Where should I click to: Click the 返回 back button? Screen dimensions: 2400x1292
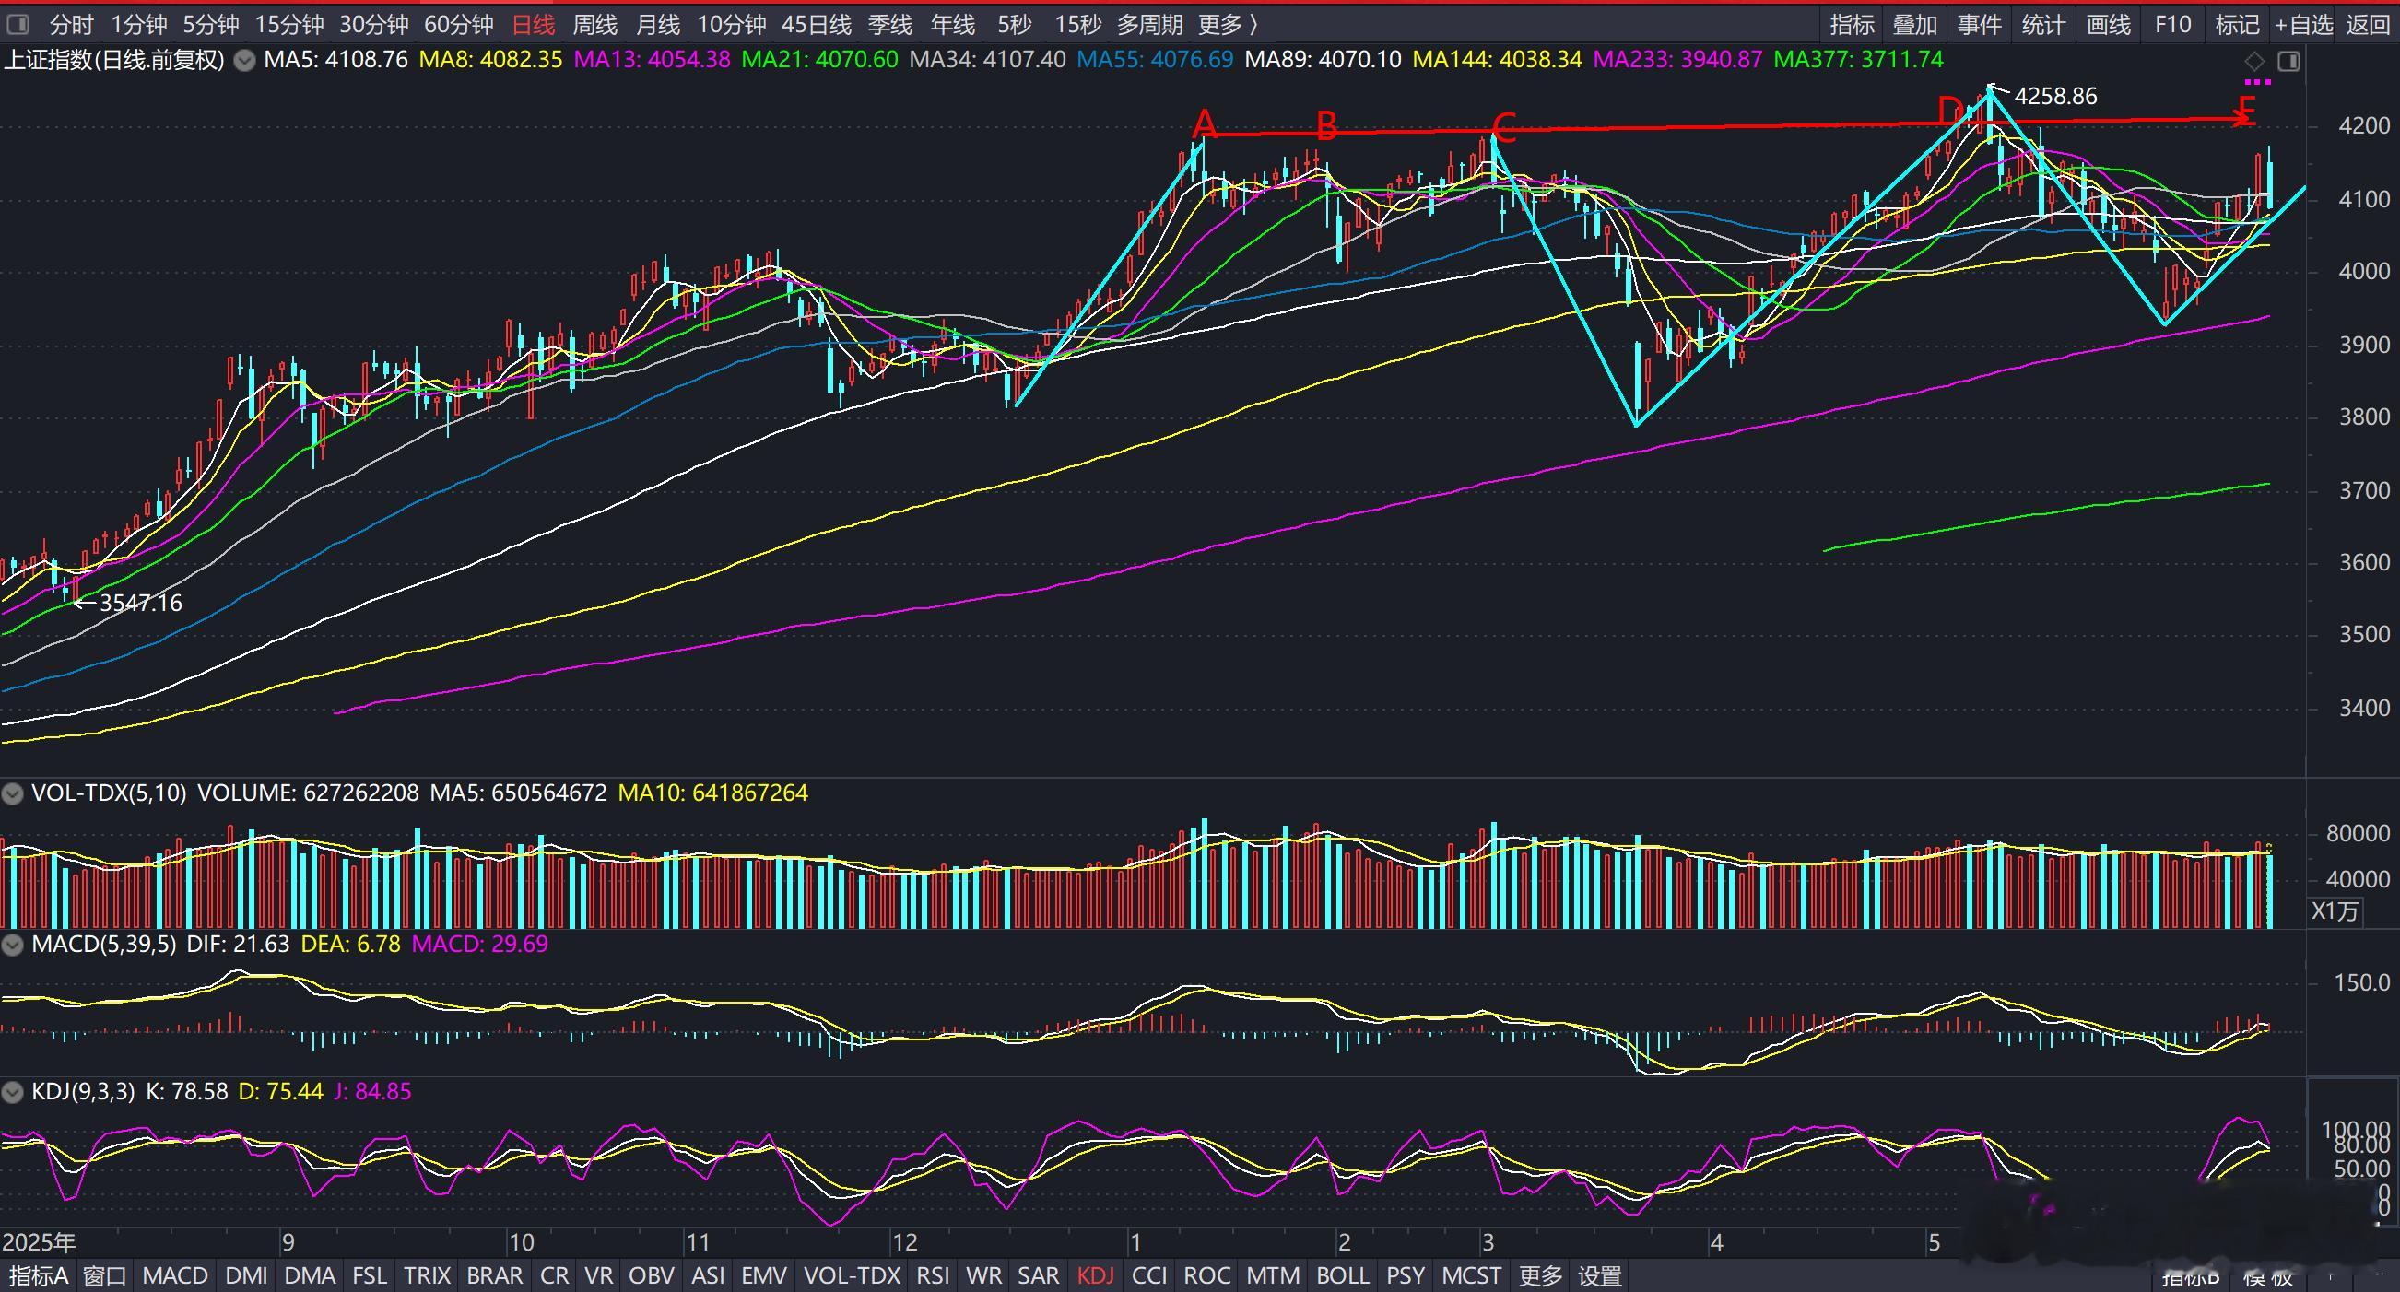coord(2368,24)
